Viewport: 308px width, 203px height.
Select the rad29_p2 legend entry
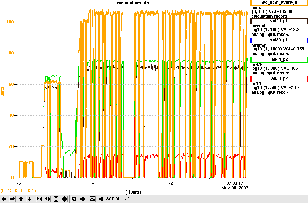tap(279, 78)
